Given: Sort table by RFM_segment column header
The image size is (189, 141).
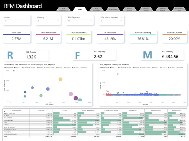Looking at the screenshot, I should tap(16, 110).
